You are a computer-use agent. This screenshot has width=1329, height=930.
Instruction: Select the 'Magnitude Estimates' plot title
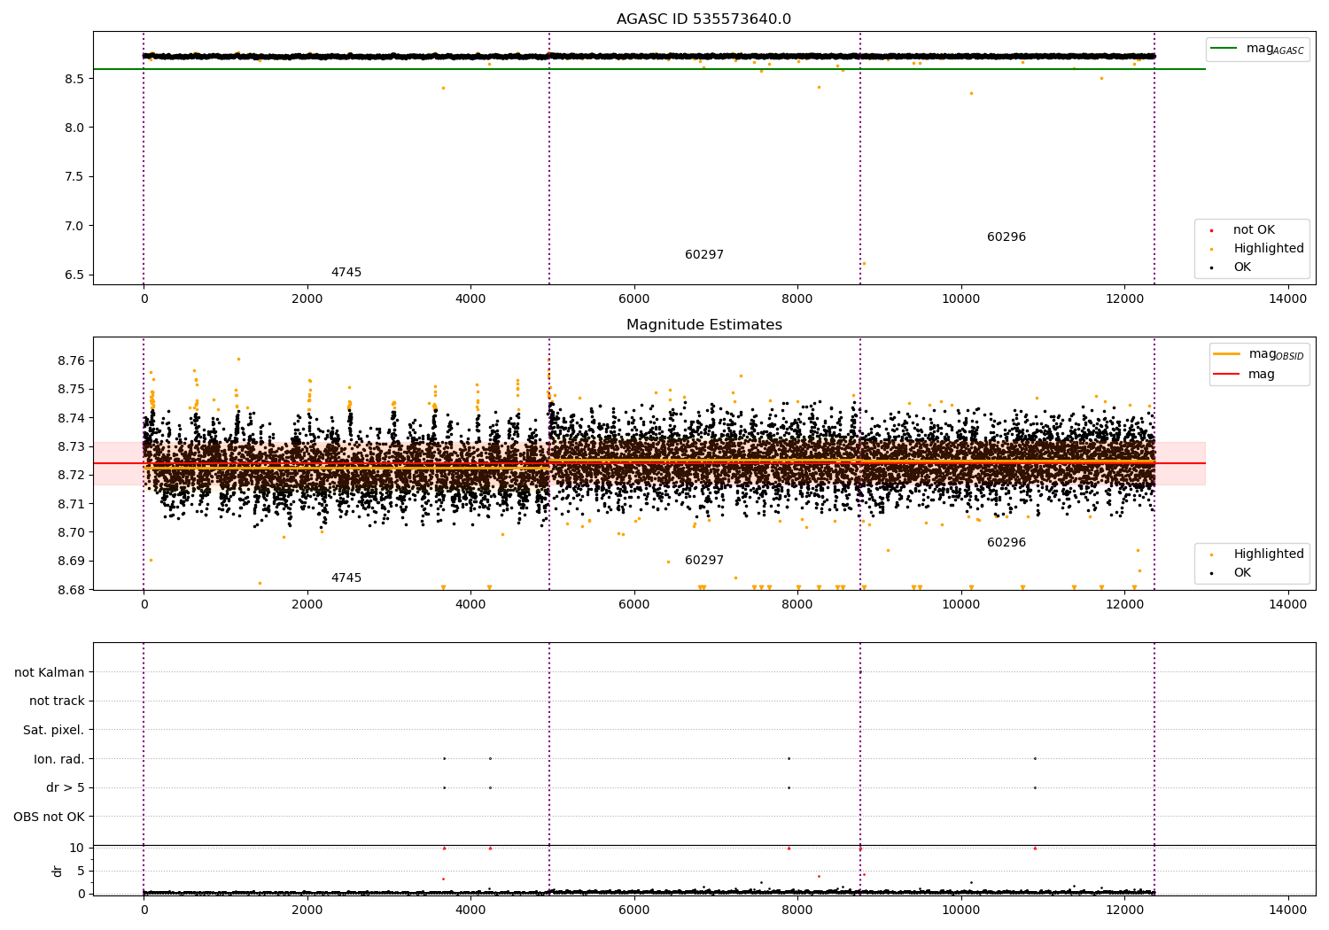[x=703, y=325]
